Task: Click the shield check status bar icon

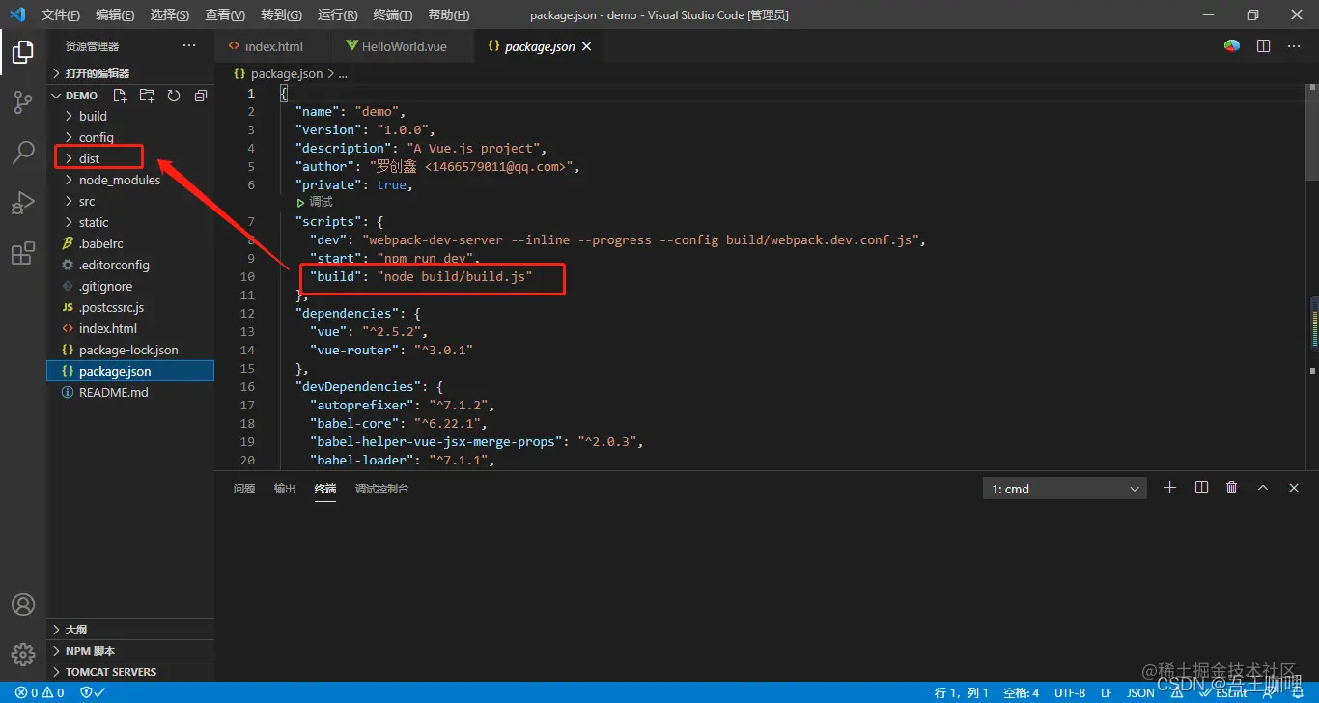Action: coord(93,692)
